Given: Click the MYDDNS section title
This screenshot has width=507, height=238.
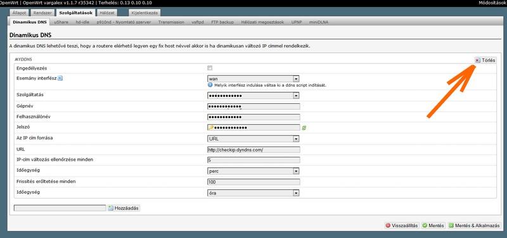Looking at the screenshot, I should pyautogui.click(x=23, y=59).
